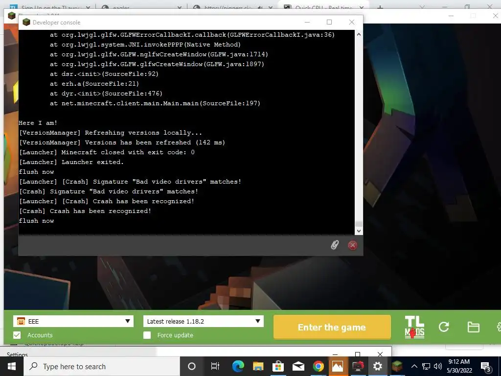Click the console scrollbar up arrow
501x376 pixels.
coord(359,34)
